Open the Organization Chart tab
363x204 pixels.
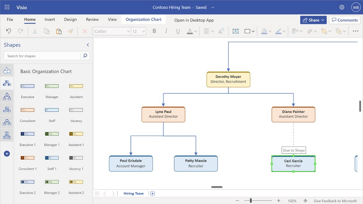pyautogui.click(x=144, y=20)
